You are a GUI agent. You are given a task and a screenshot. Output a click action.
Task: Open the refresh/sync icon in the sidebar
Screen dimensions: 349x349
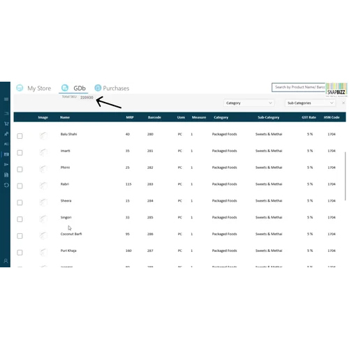(x=6, y=185)
